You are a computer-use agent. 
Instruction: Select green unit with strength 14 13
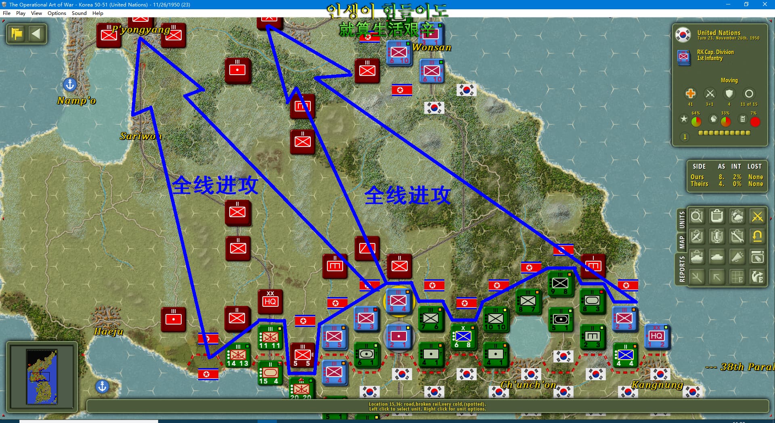pyautogui.click(x=238, y=355)
